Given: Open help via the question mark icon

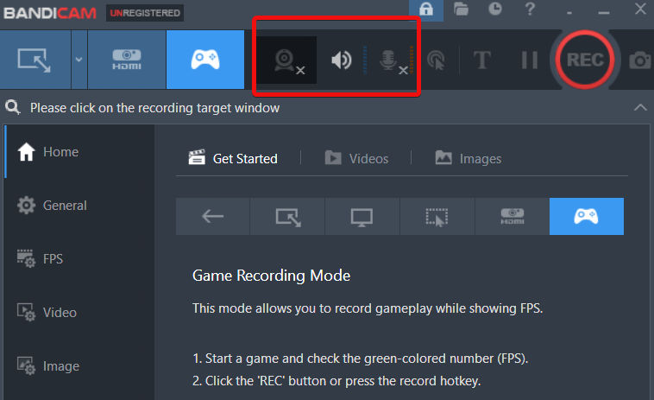Looking at the screenshot, I should point(530,9).
